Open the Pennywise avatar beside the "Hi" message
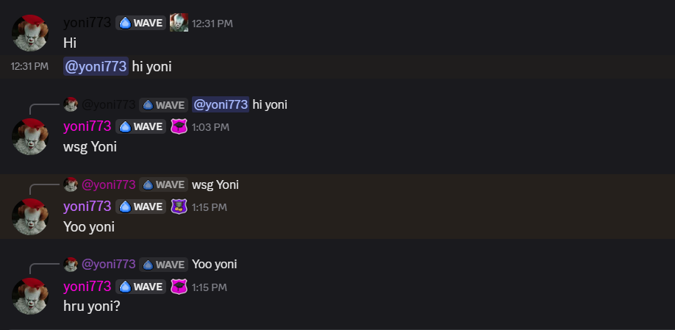 pos(30,32)
